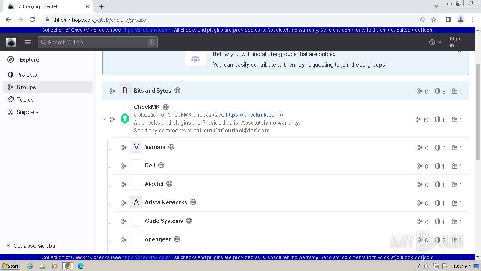
Task: Open the Windows Start menu
Action: 10,266
